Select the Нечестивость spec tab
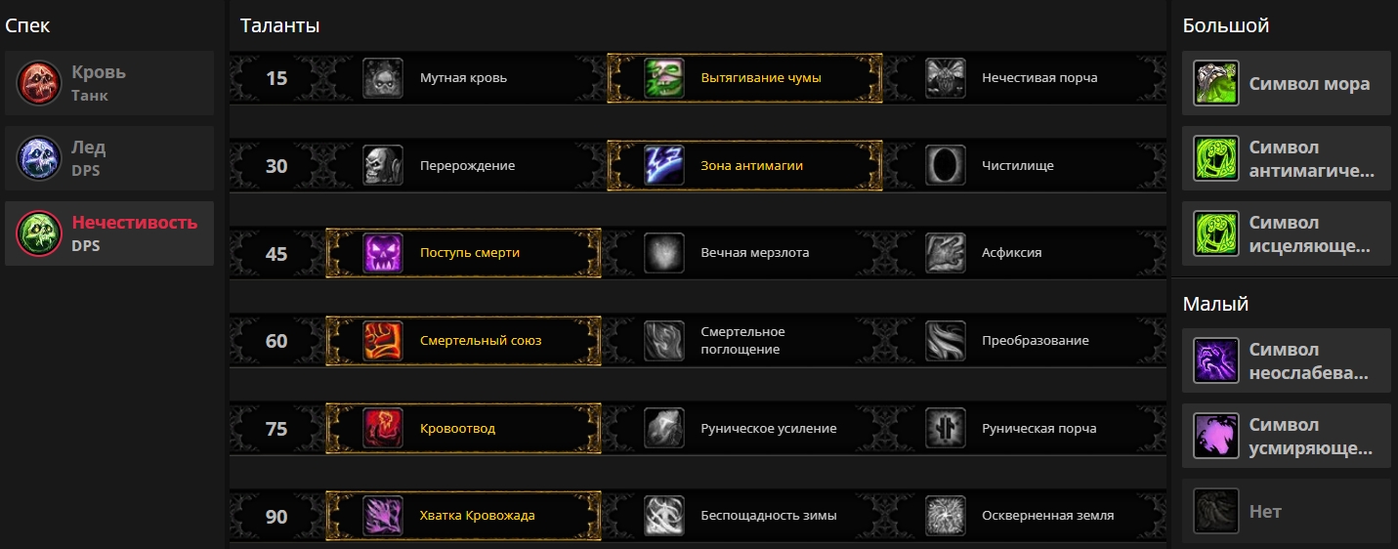This screenshot has width=1398, height=549. (109, 234)
